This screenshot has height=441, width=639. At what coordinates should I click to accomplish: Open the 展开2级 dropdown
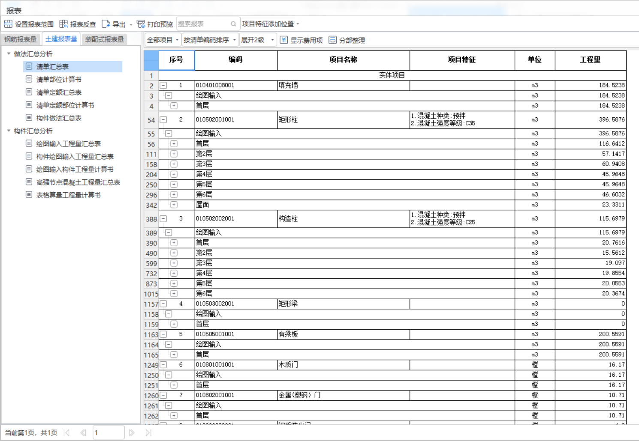[272, 40]
